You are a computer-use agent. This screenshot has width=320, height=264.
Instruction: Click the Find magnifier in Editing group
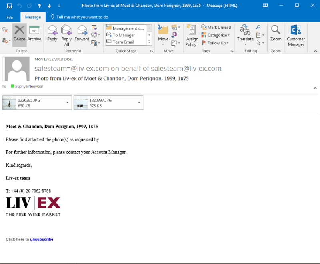[x=258, y=27]
